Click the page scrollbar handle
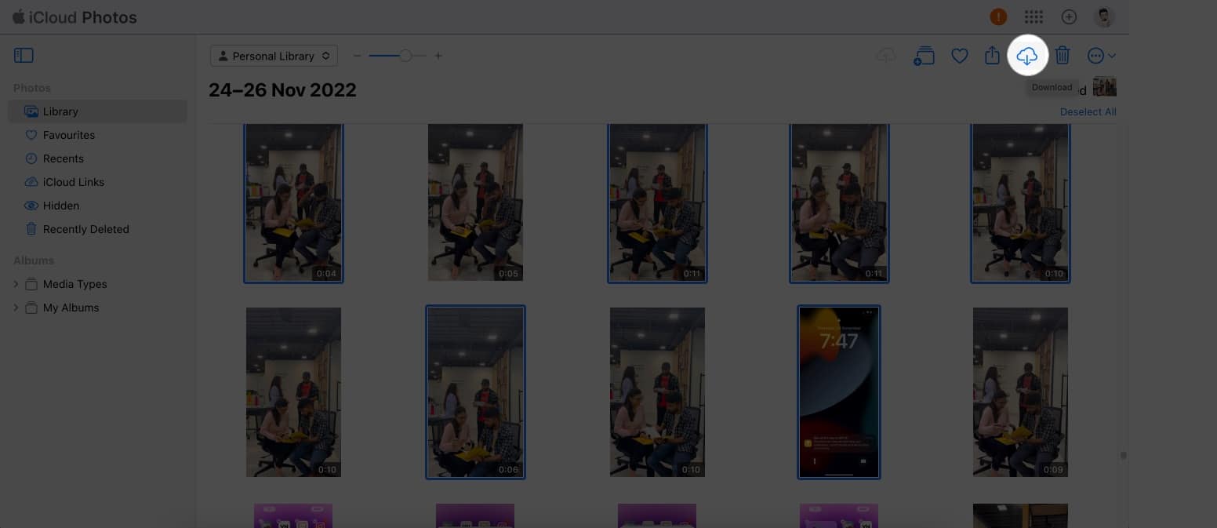 pos(1123,455)
